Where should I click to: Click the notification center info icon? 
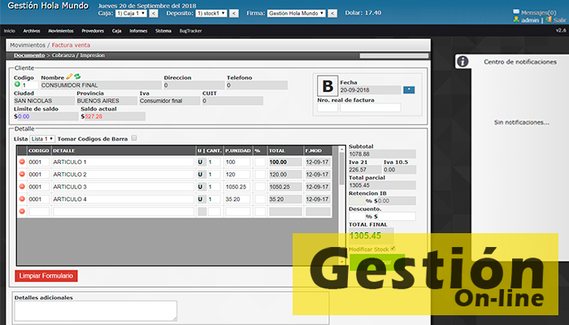click(x=463, y=62)
